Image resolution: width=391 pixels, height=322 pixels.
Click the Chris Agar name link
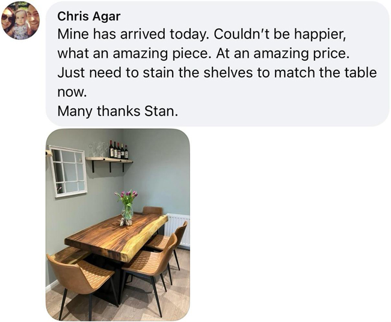click(x=89, y=17)
